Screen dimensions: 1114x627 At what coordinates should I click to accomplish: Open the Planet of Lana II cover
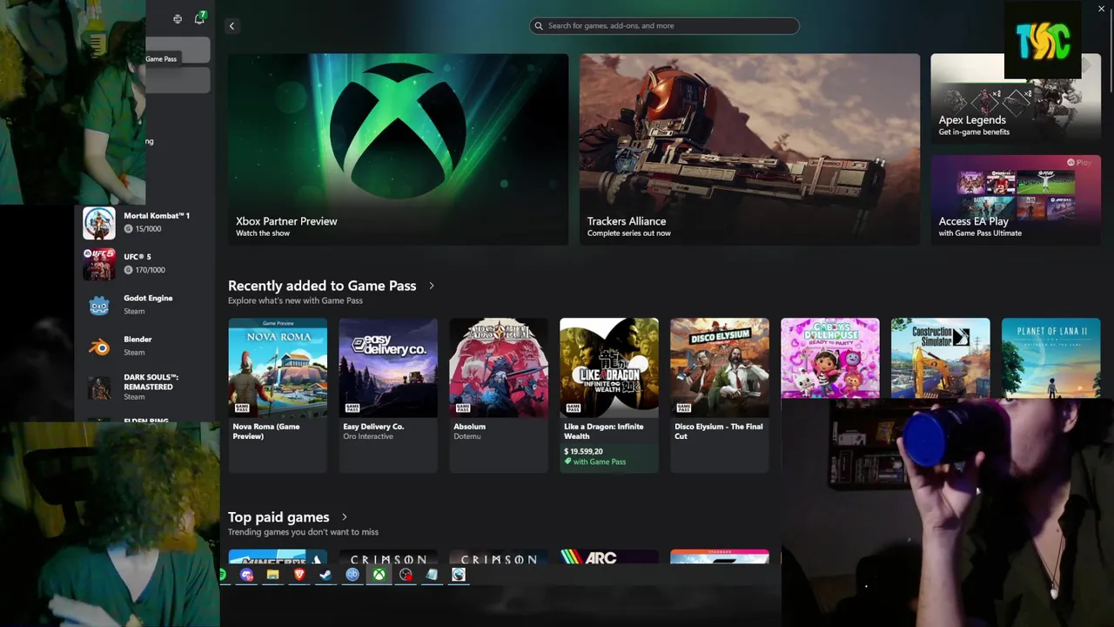click(1051, 358)
